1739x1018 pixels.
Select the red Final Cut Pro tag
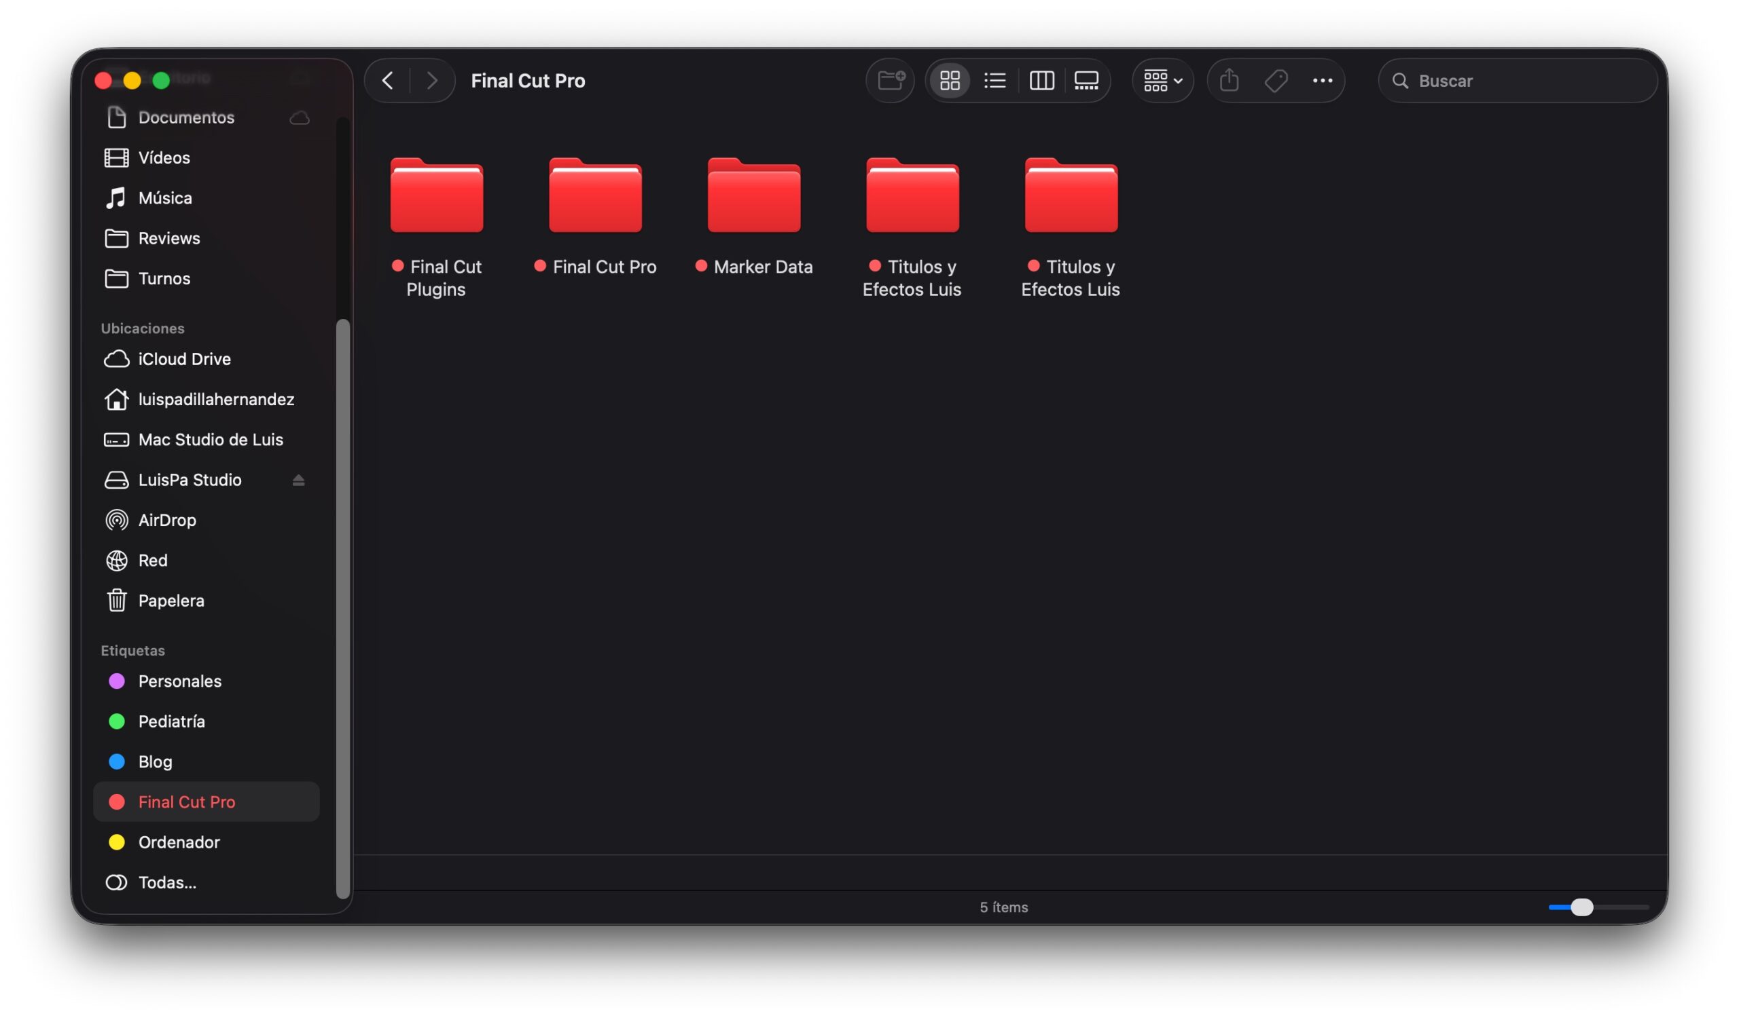(207, 802)
